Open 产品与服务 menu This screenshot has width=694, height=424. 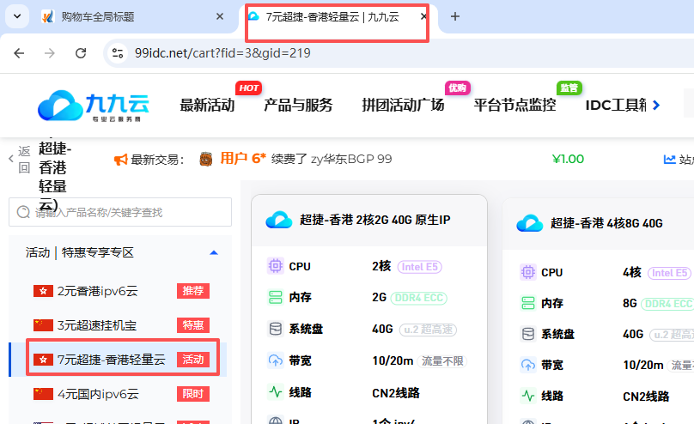298,106
